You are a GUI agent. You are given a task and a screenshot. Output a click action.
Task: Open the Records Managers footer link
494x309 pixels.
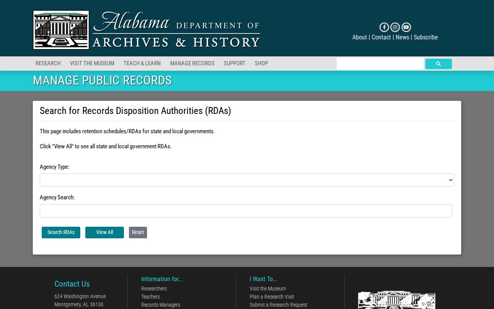pyautogui.click(x=161, y=305)
